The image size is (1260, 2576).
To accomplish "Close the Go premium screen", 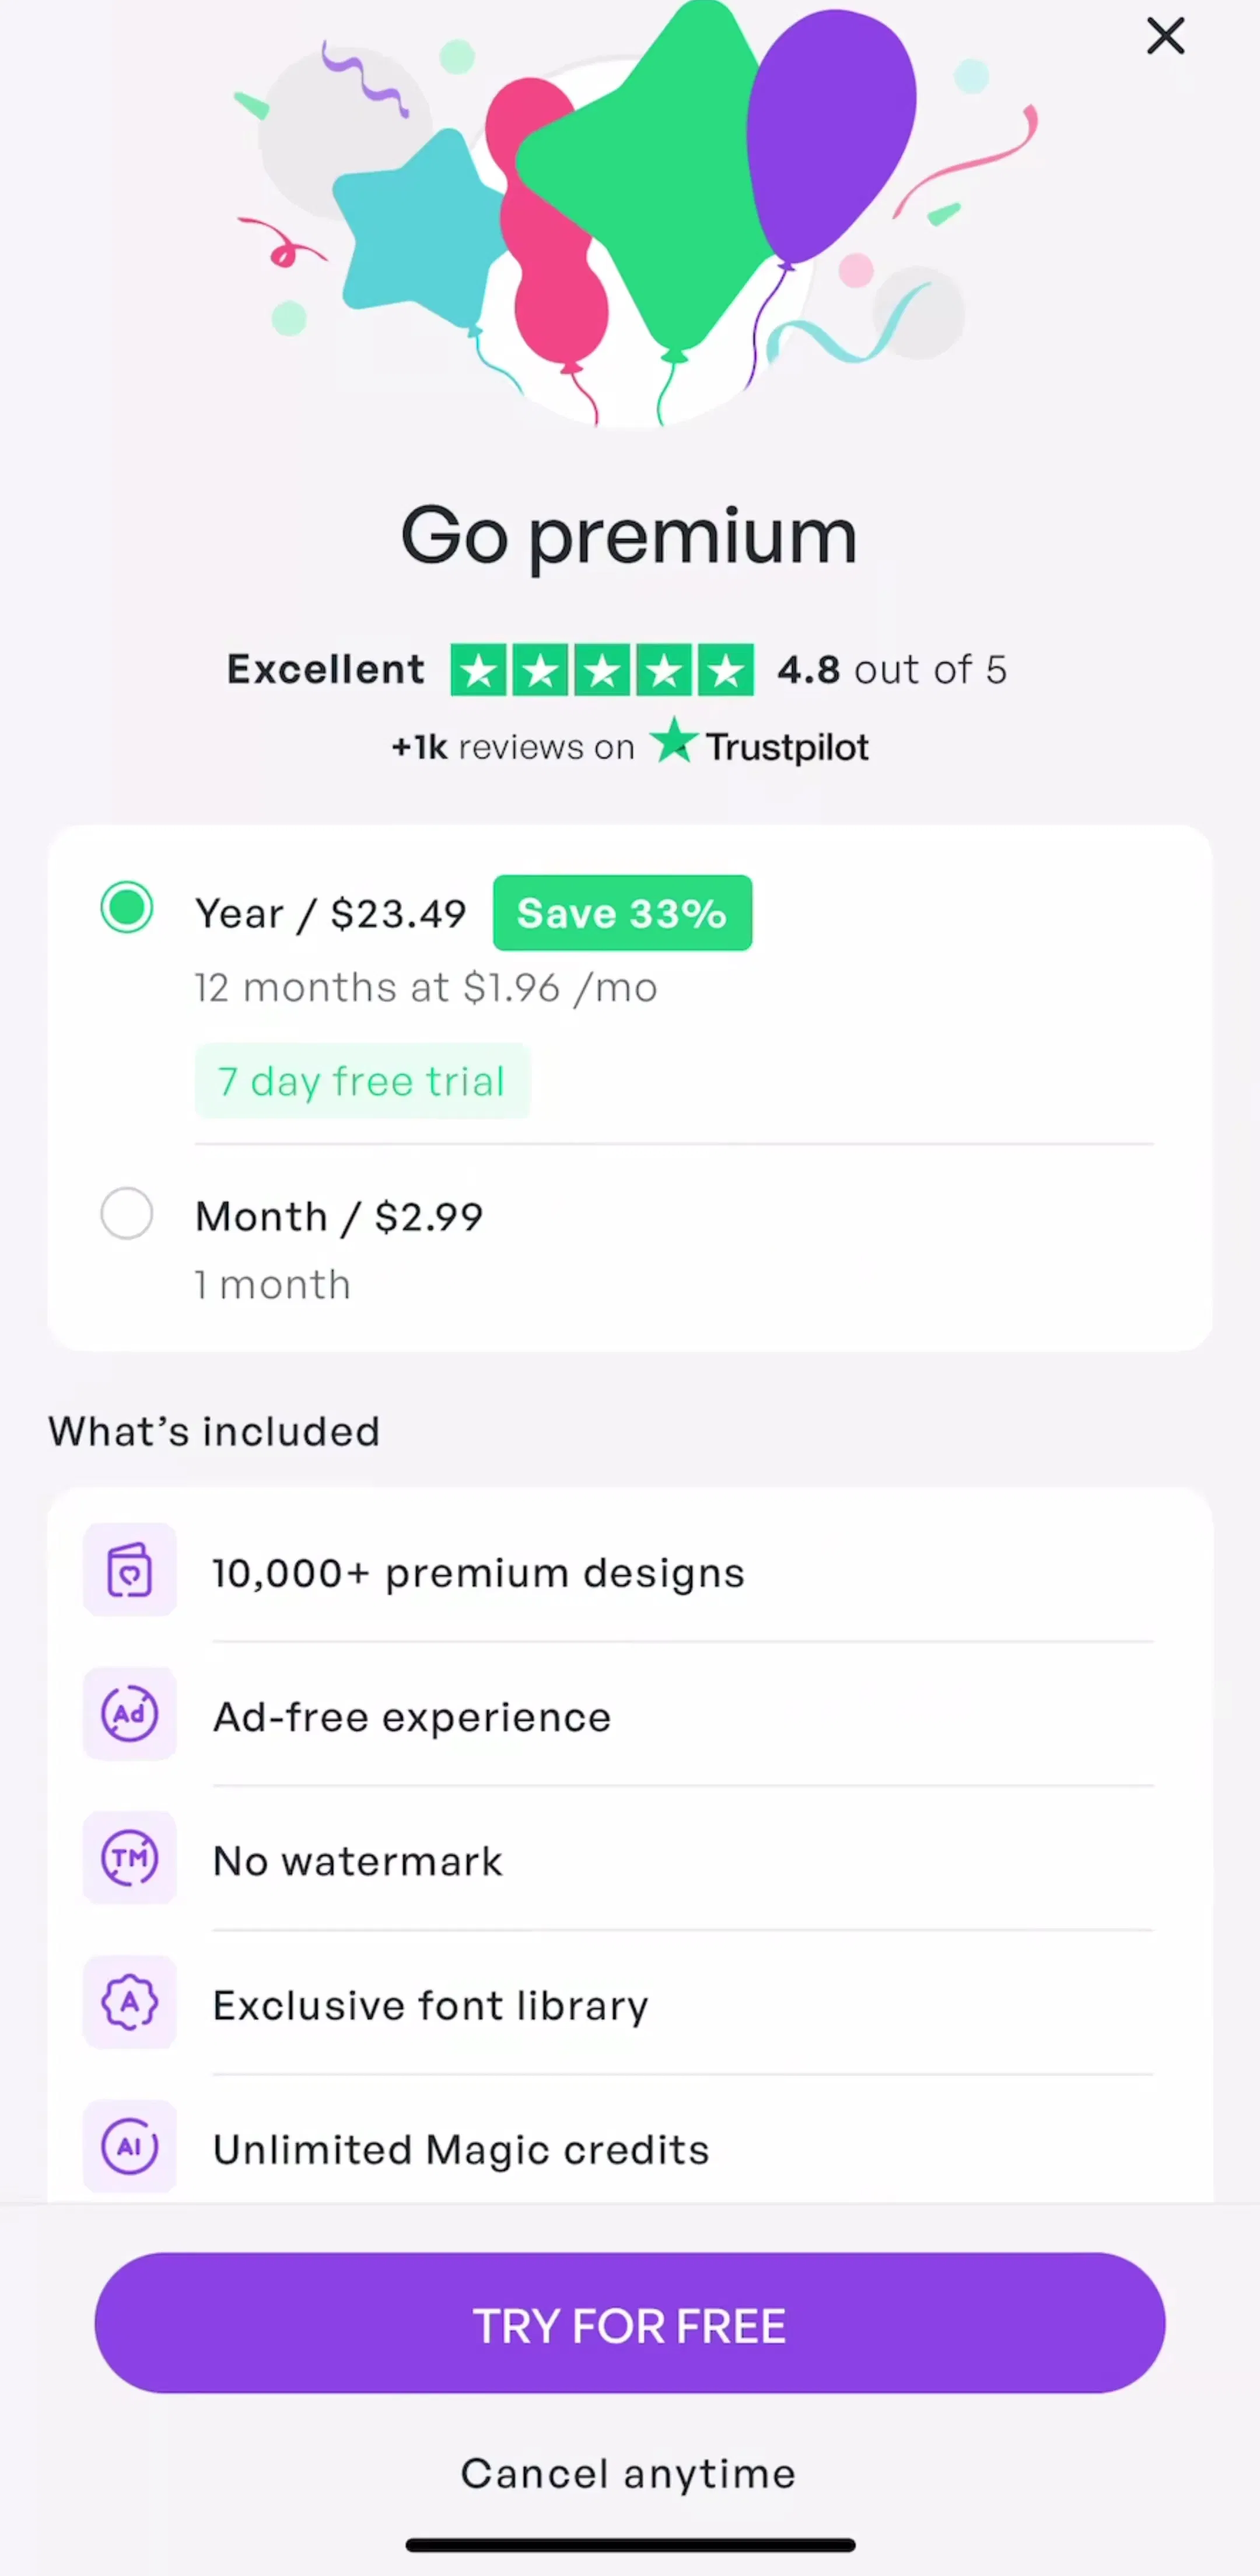I will pyautogui.click(x=1165, y=36).
